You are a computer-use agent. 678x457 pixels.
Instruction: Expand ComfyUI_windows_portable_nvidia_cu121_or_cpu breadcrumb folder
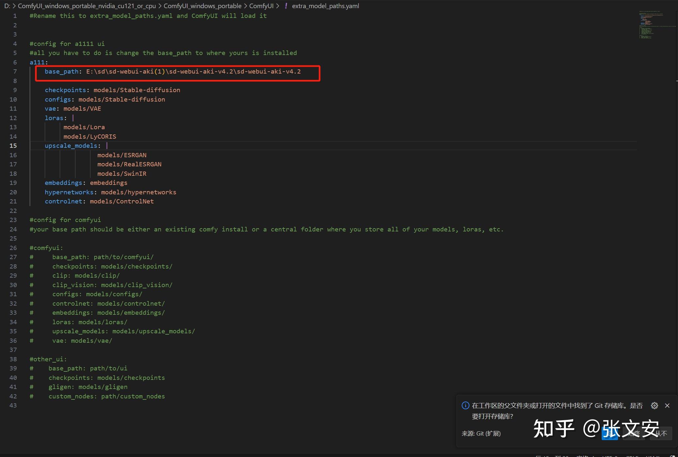pos(87,6)
